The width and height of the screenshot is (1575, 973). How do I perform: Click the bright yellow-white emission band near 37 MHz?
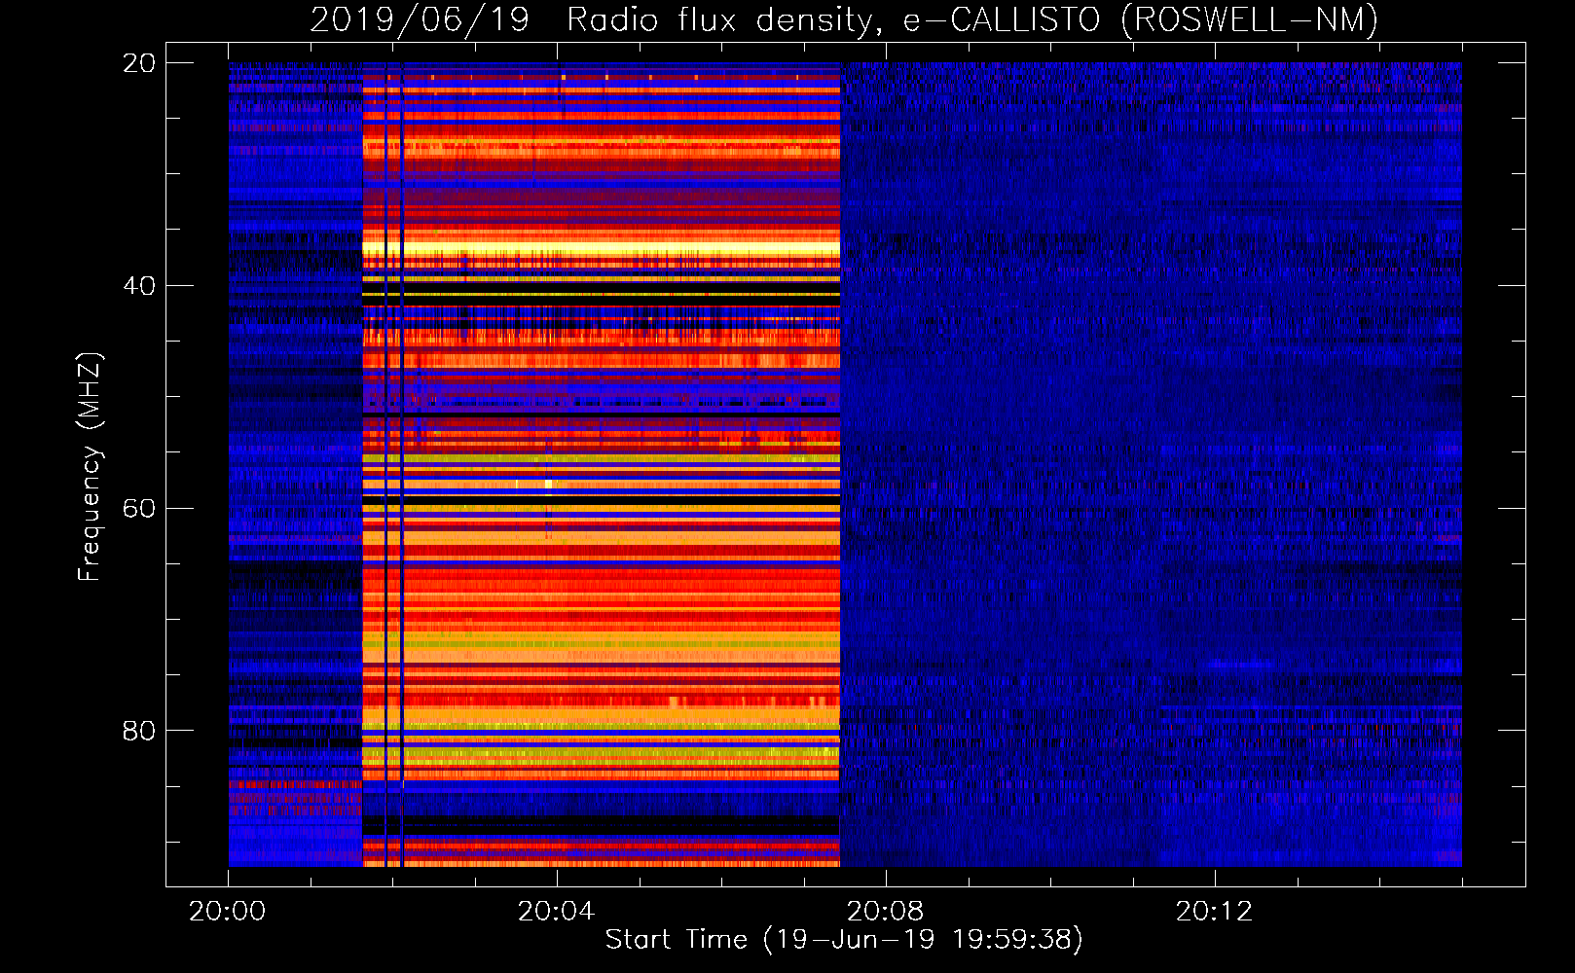[x=602, y=250]
